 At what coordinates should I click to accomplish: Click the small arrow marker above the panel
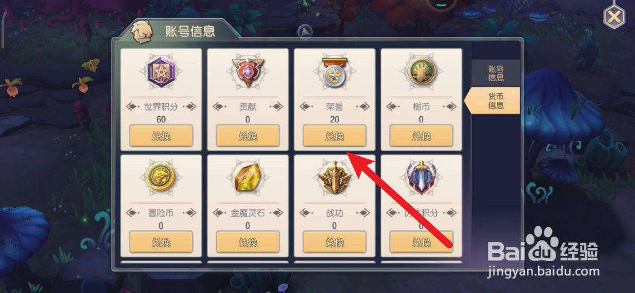tap(305, 32)
